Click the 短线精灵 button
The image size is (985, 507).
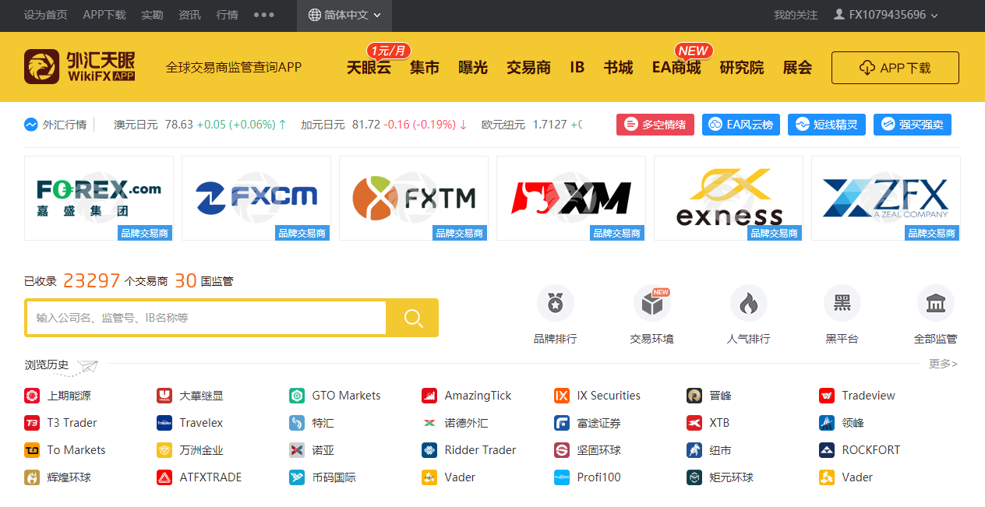(x=827, y=125)
